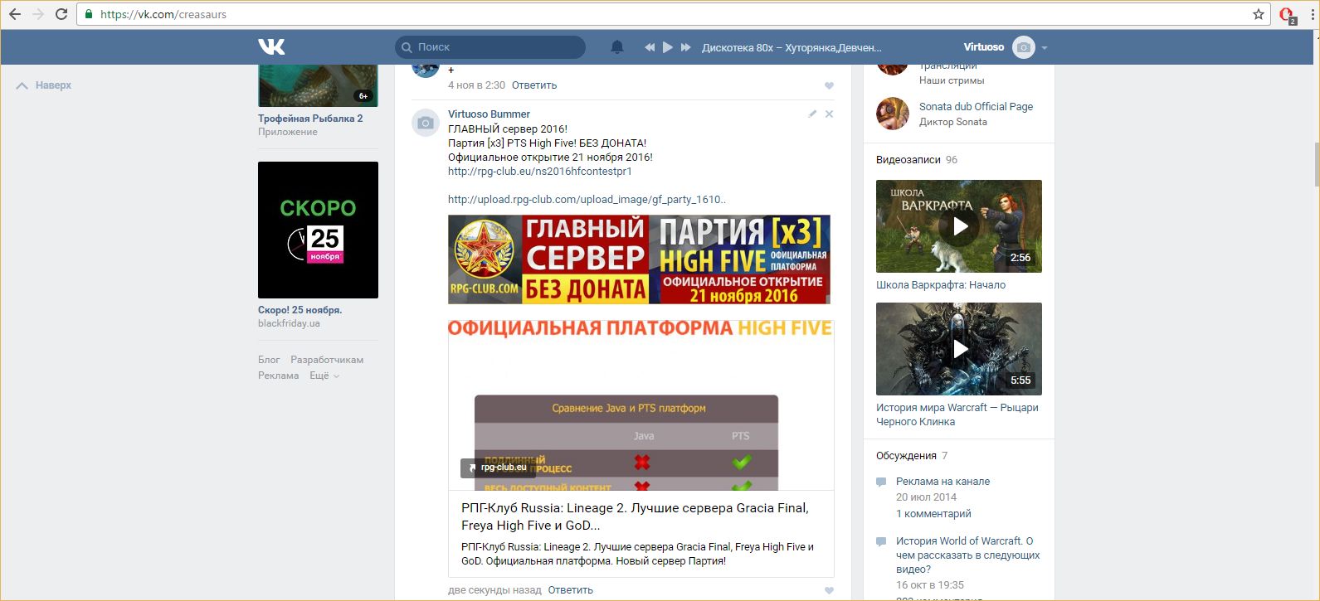The height and width of the screenshot is (601, 1320).
Task: Click the rpg-club.eu source badge on preview
Action: tap(498, 468)
